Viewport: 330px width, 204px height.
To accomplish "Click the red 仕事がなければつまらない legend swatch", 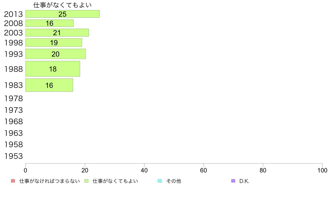I will [x=13, y=181].
